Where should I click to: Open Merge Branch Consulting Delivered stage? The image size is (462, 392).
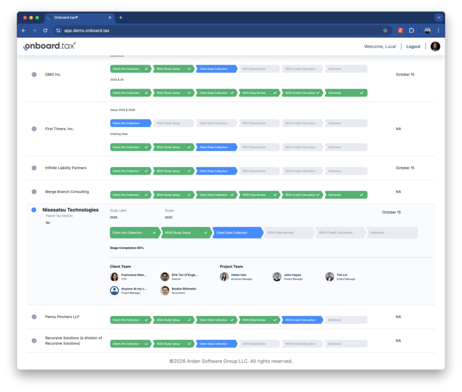tap(346, 195)
